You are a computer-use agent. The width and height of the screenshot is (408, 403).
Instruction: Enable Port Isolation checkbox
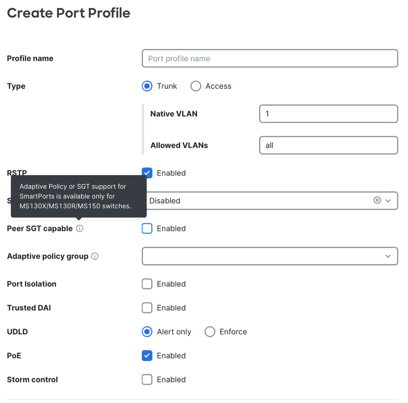tap(147, 284)
